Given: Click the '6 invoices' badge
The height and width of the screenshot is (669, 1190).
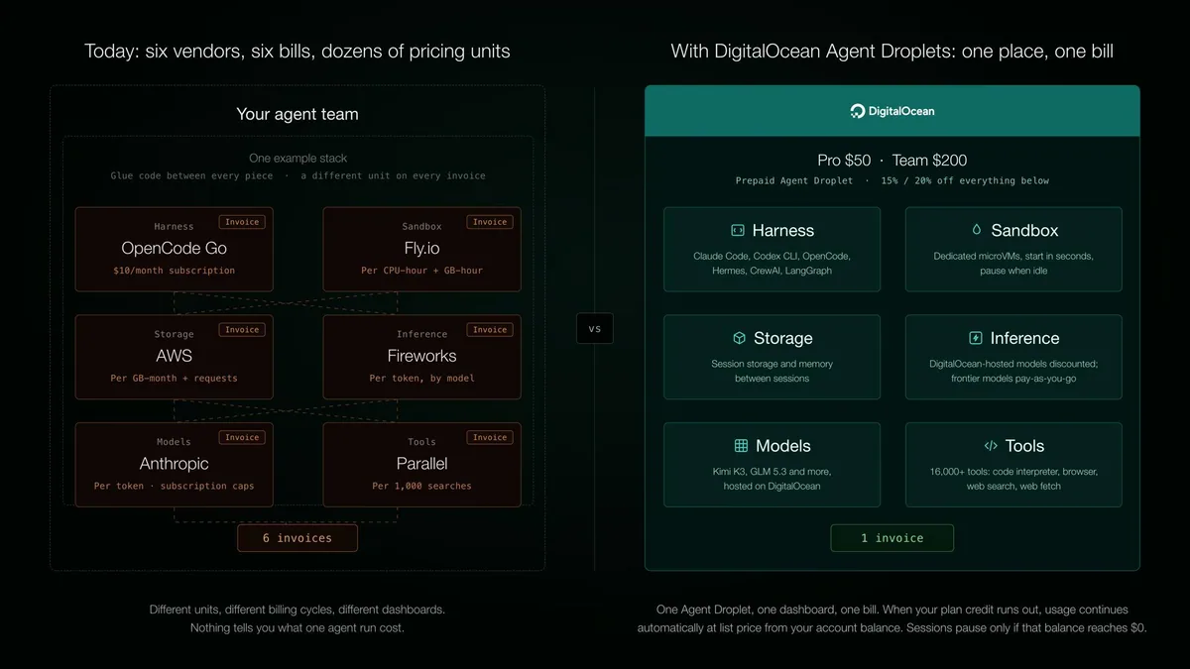Looking at the screenshot, I should coord(297,538).
